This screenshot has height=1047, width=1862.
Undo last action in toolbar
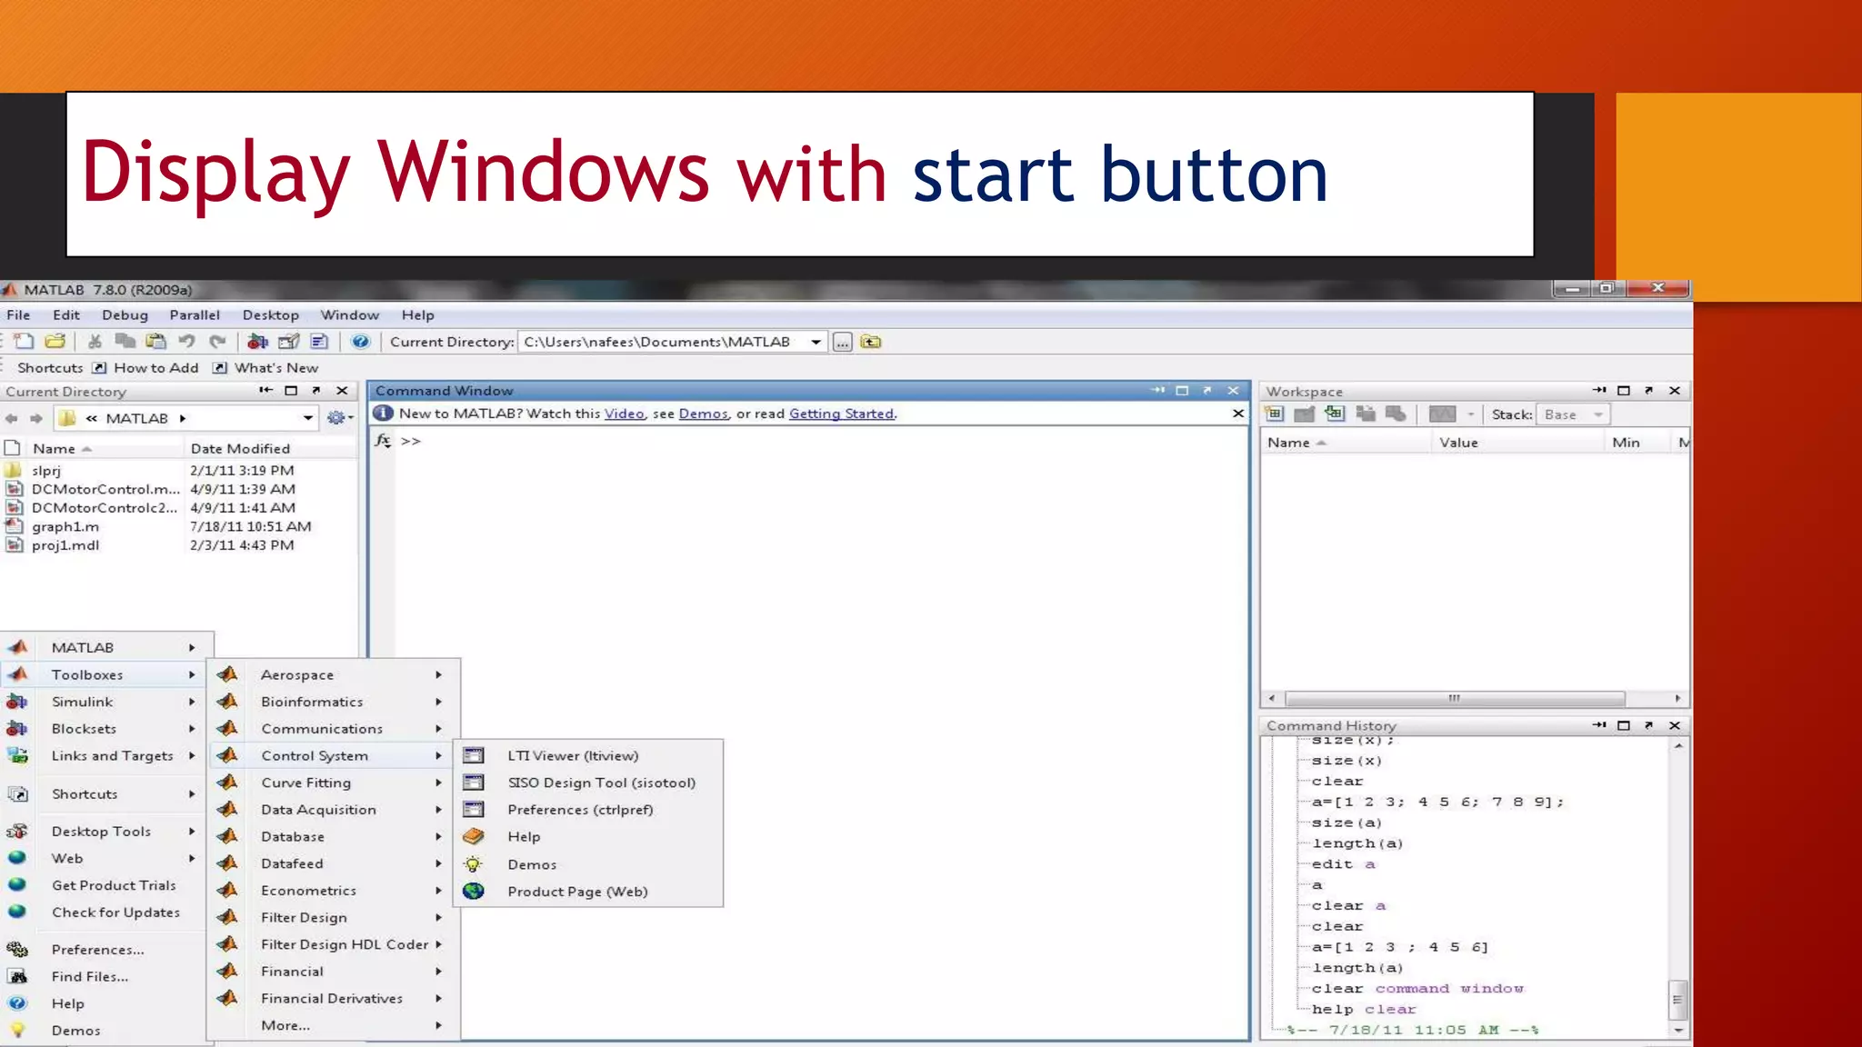coord(186,342)
